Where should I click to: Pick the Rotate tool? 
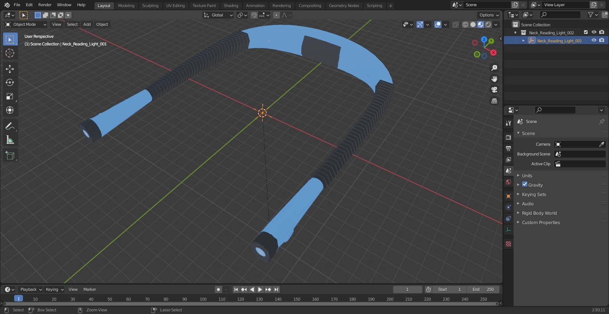click(10, 82)
